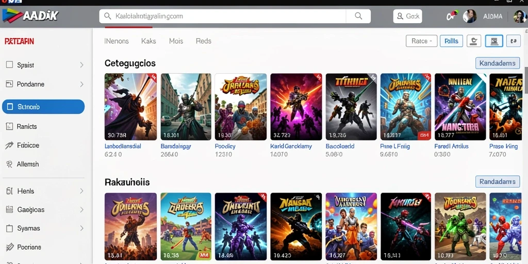Switch to the INenons tab
Screen dimensions: 528x264
[x=117, y=41]
